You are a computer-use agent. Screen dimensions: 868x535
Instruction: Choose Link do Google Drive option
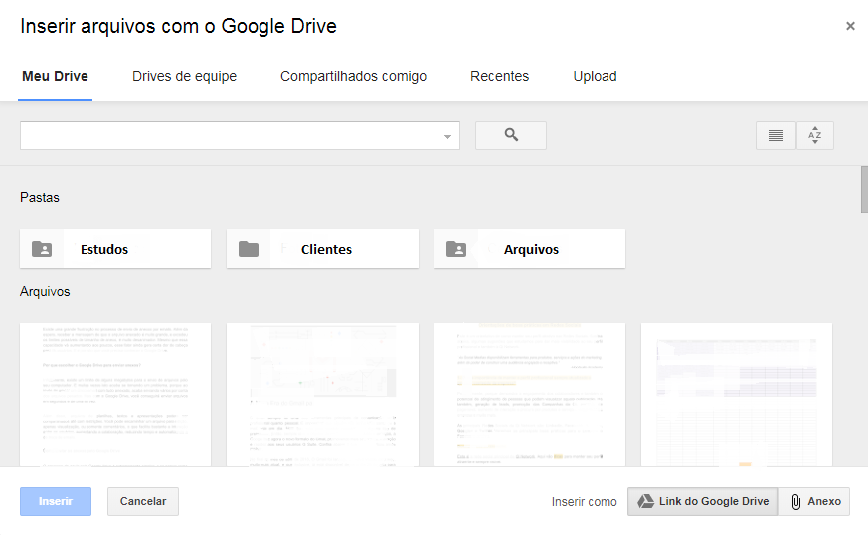703,502
